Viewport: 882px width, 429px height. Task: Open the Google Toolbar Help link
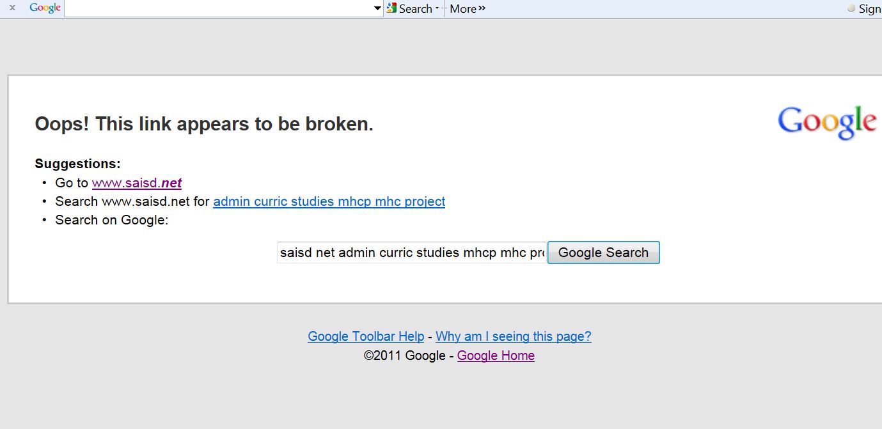pyautogui.click(x=366, y=336)
